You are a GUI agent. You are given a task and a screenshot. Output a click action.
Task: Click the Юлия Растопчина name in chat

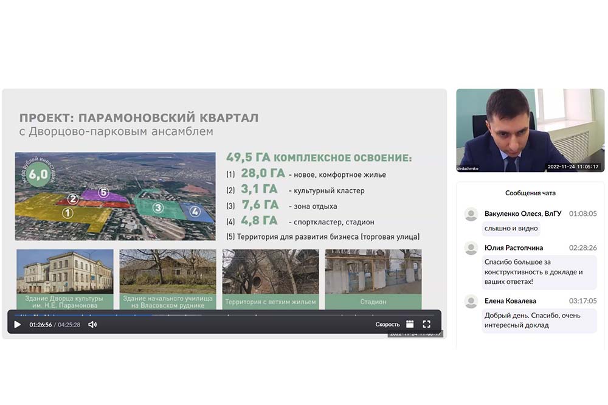tap(514, 248)
